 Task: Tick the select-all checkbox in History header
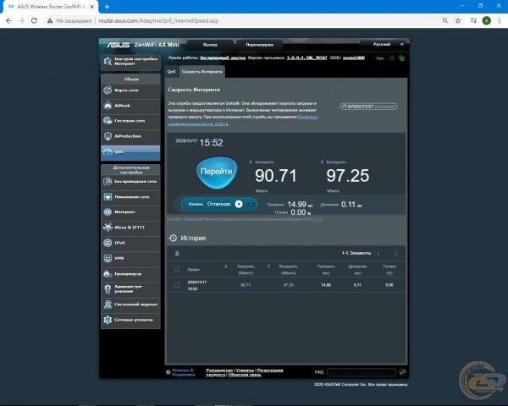click(x=177, y=269)
